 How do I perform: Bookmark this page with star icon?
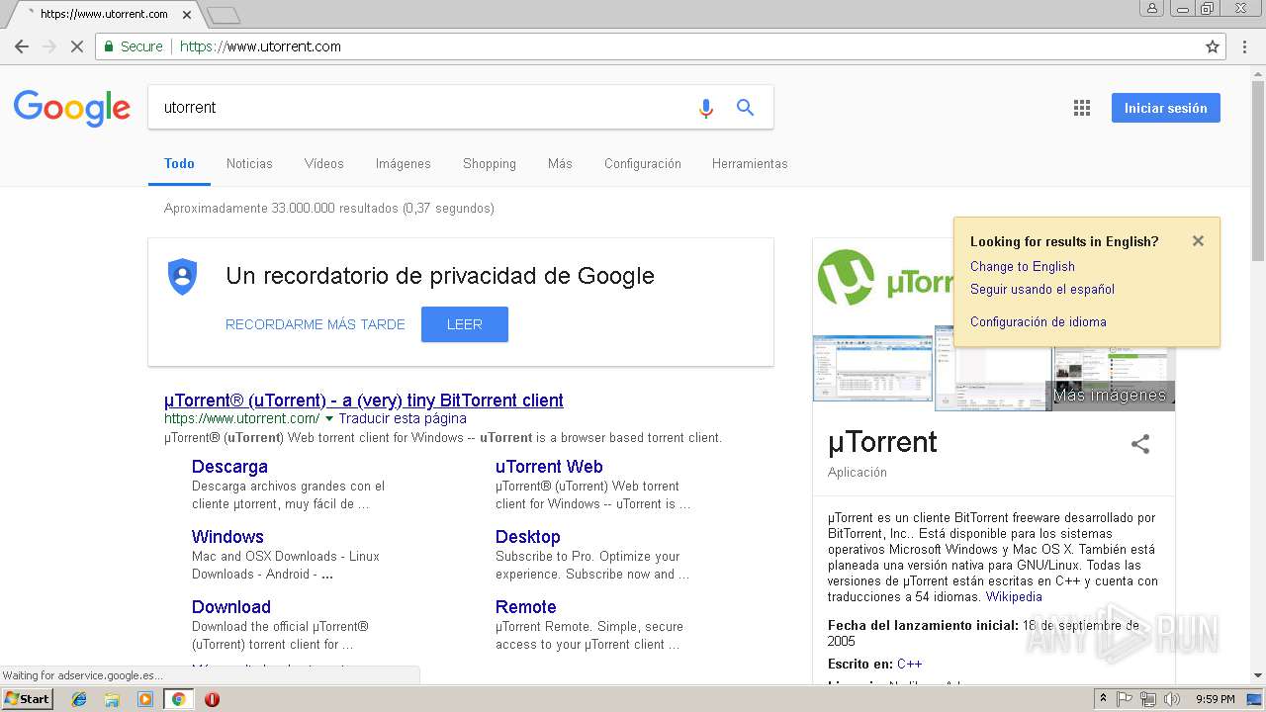tap(1213, 46)
